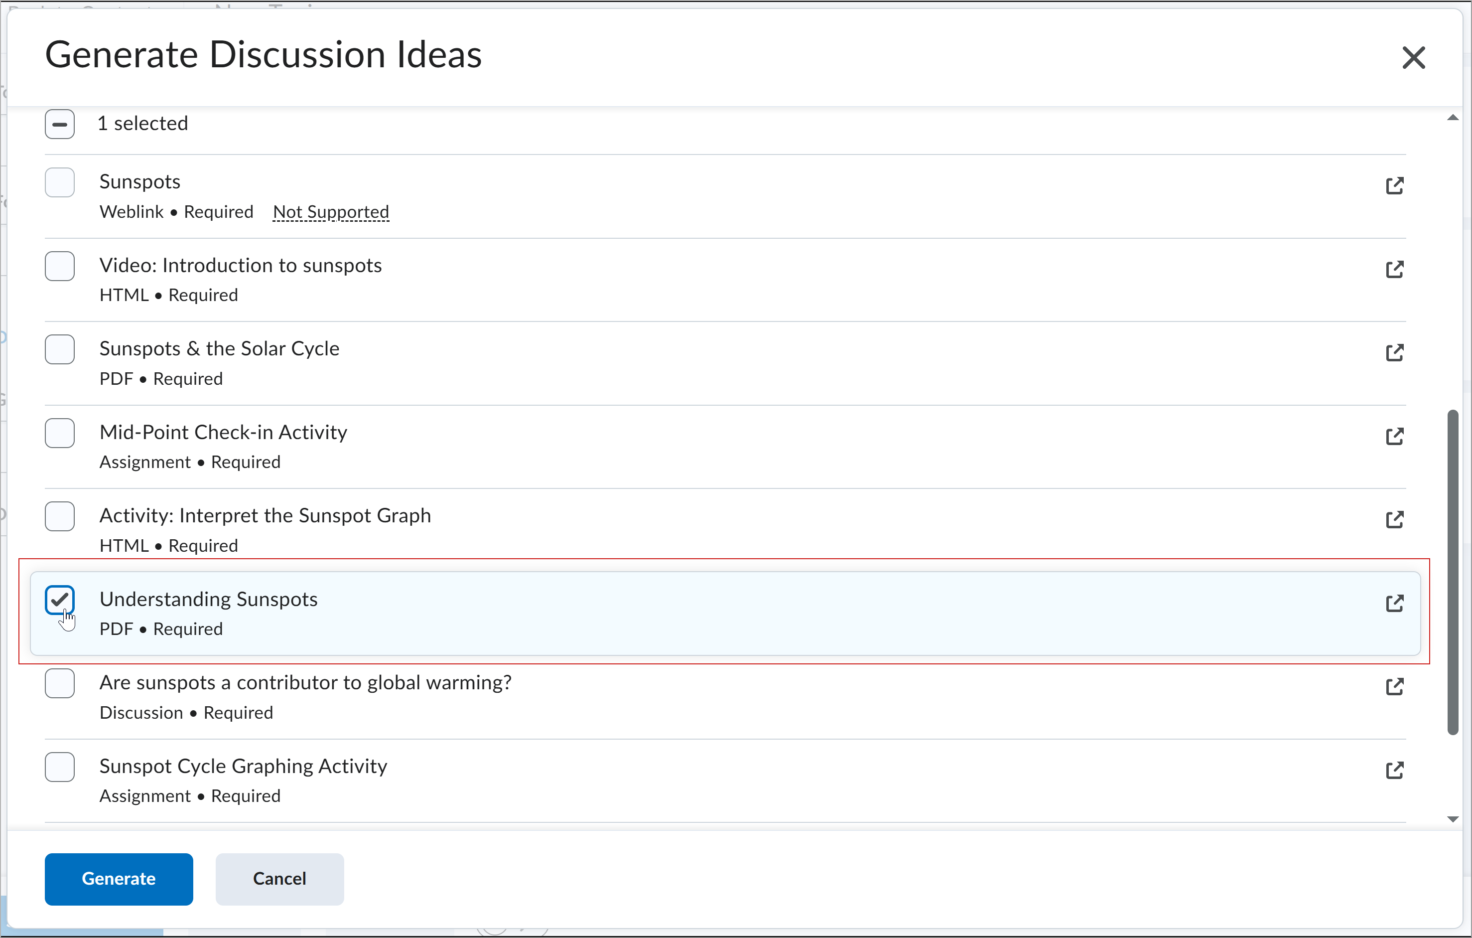Viewport: 1472px width, 938px height.
Task: Toggle the select-all checkbox beside '1 selected'
Action: (60, 124)
